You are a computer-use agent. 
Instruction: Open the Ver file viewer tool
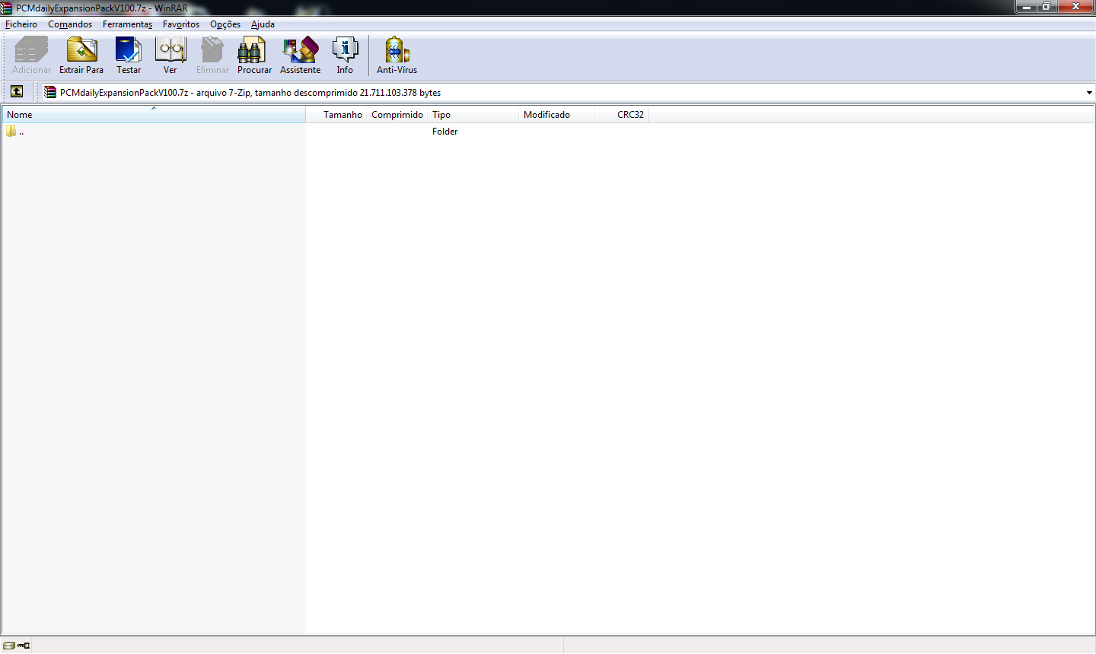tap(170, 56)
